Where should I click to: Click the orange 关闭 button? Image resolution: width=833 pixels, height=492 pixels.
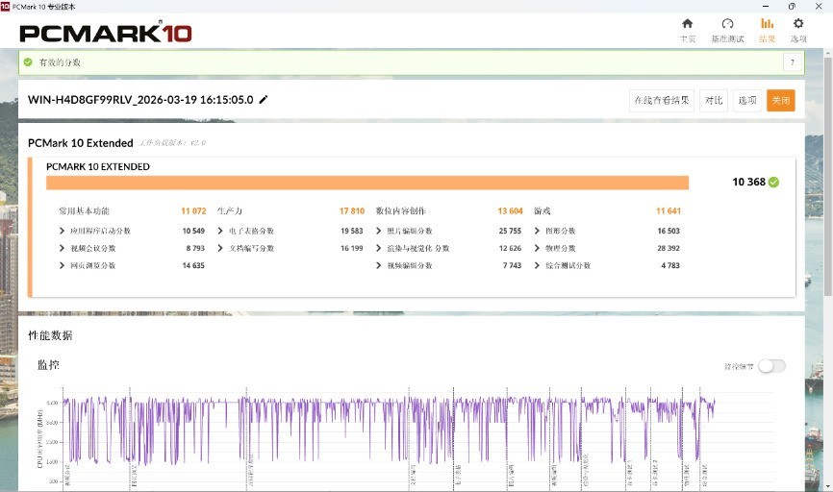coord(780,100)
